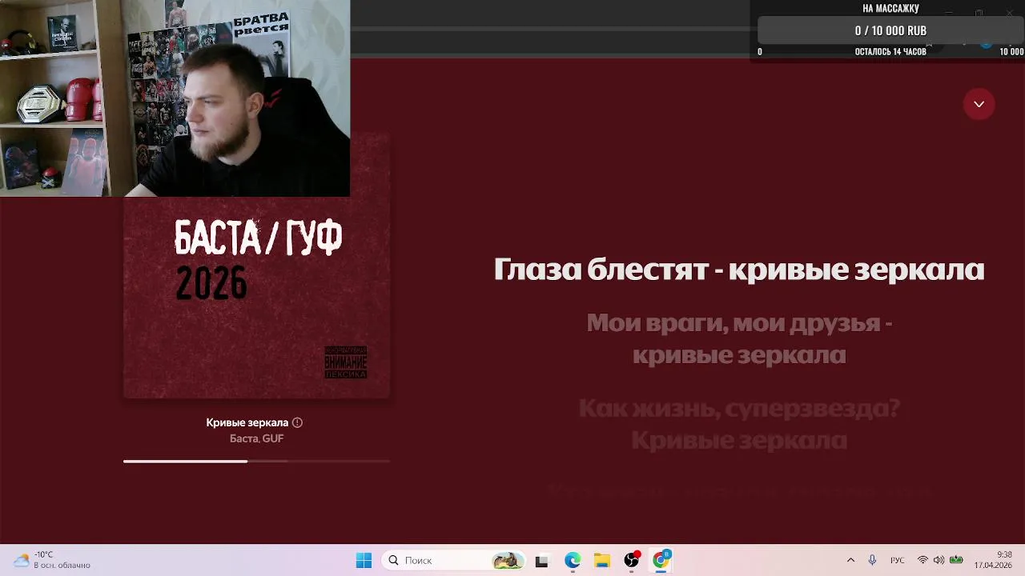This screenshot has width=1025, height=576.
Task: Open the Windows Start menu
Action: coord(364,560)
